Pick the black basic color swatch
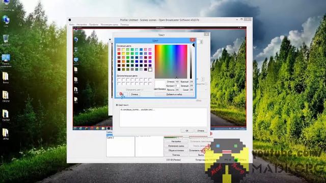The image size is (326, 183). [119, 69]
